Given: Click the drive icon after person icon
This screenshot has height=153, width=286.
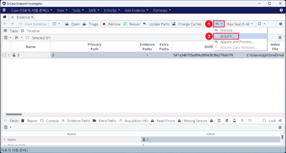Looking at the screenshot, I should (242, 120).
